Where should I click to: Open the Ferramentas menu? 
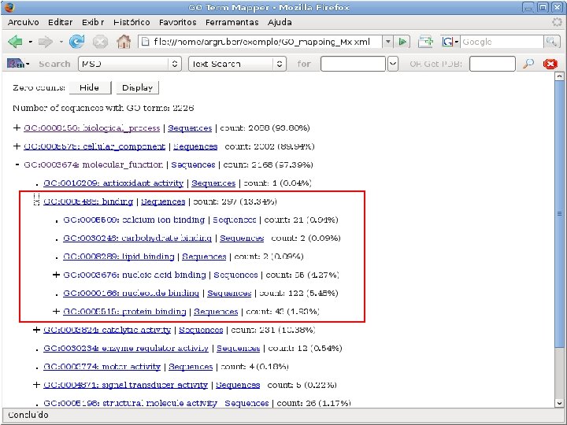click(x=232, y=22)
